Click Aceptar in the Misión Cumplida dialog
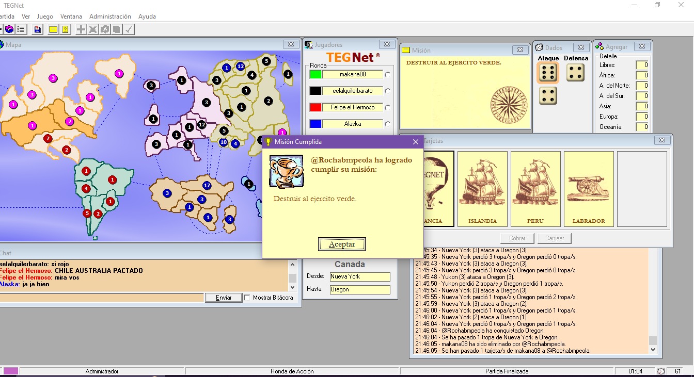Screen dimensions: 694x377 click(342, 244)
